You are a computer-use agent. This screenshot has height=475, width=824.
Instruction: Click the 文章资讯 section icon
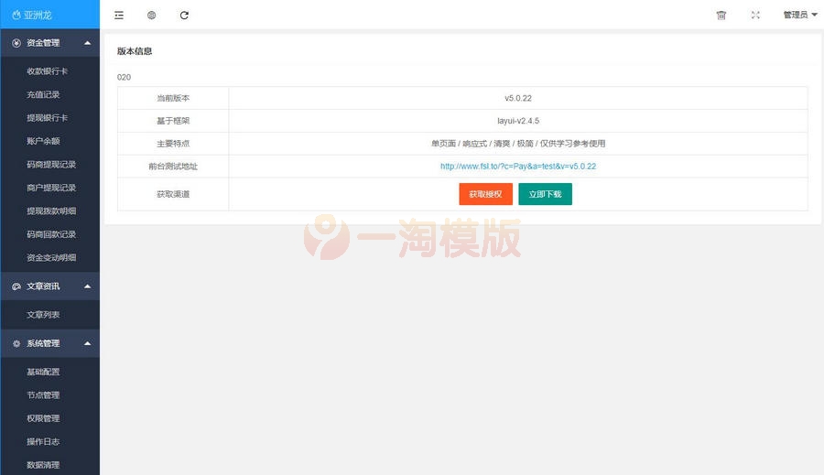point(16,286)
